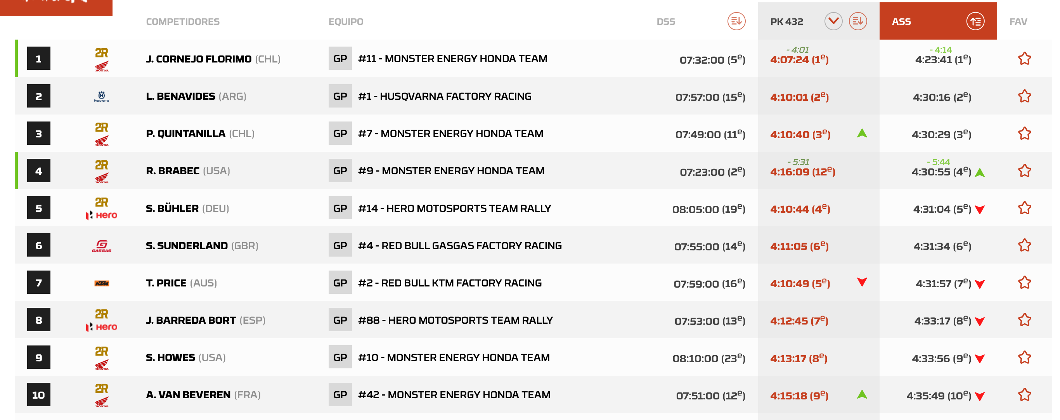Viewport: 1060px width, 420px height.
Task: Click ASS column sort icon
Action: 975,21
